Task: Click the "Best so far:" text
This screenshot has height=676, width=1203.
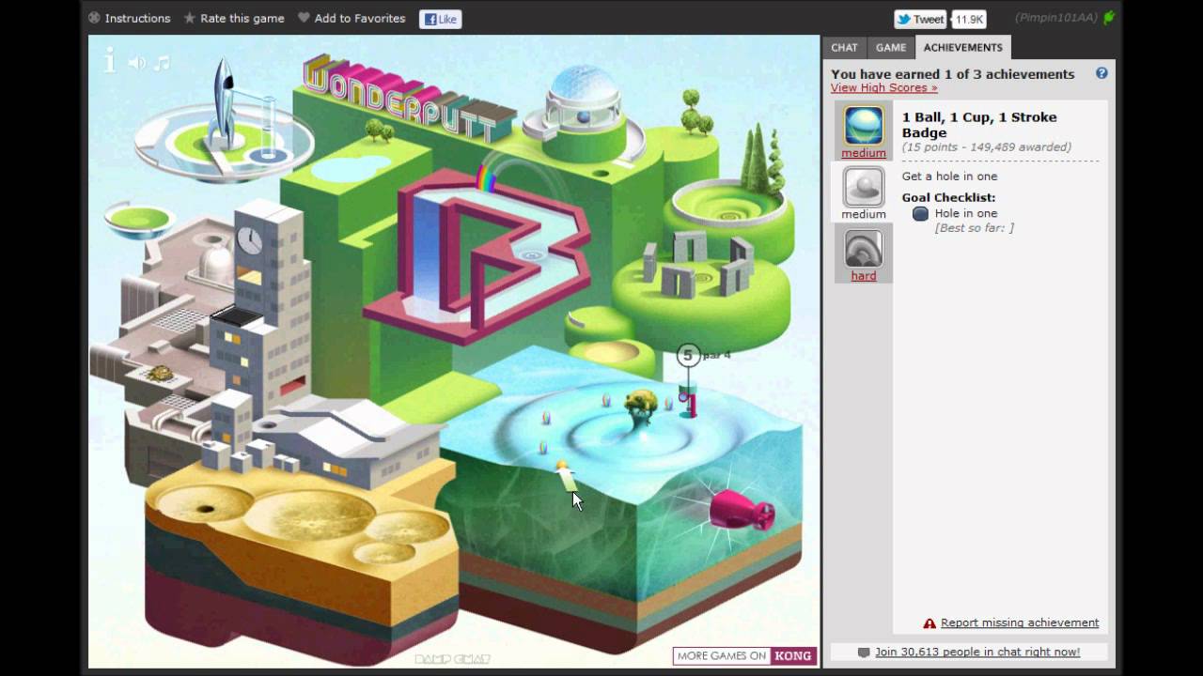Action: [x=975, y=228]
